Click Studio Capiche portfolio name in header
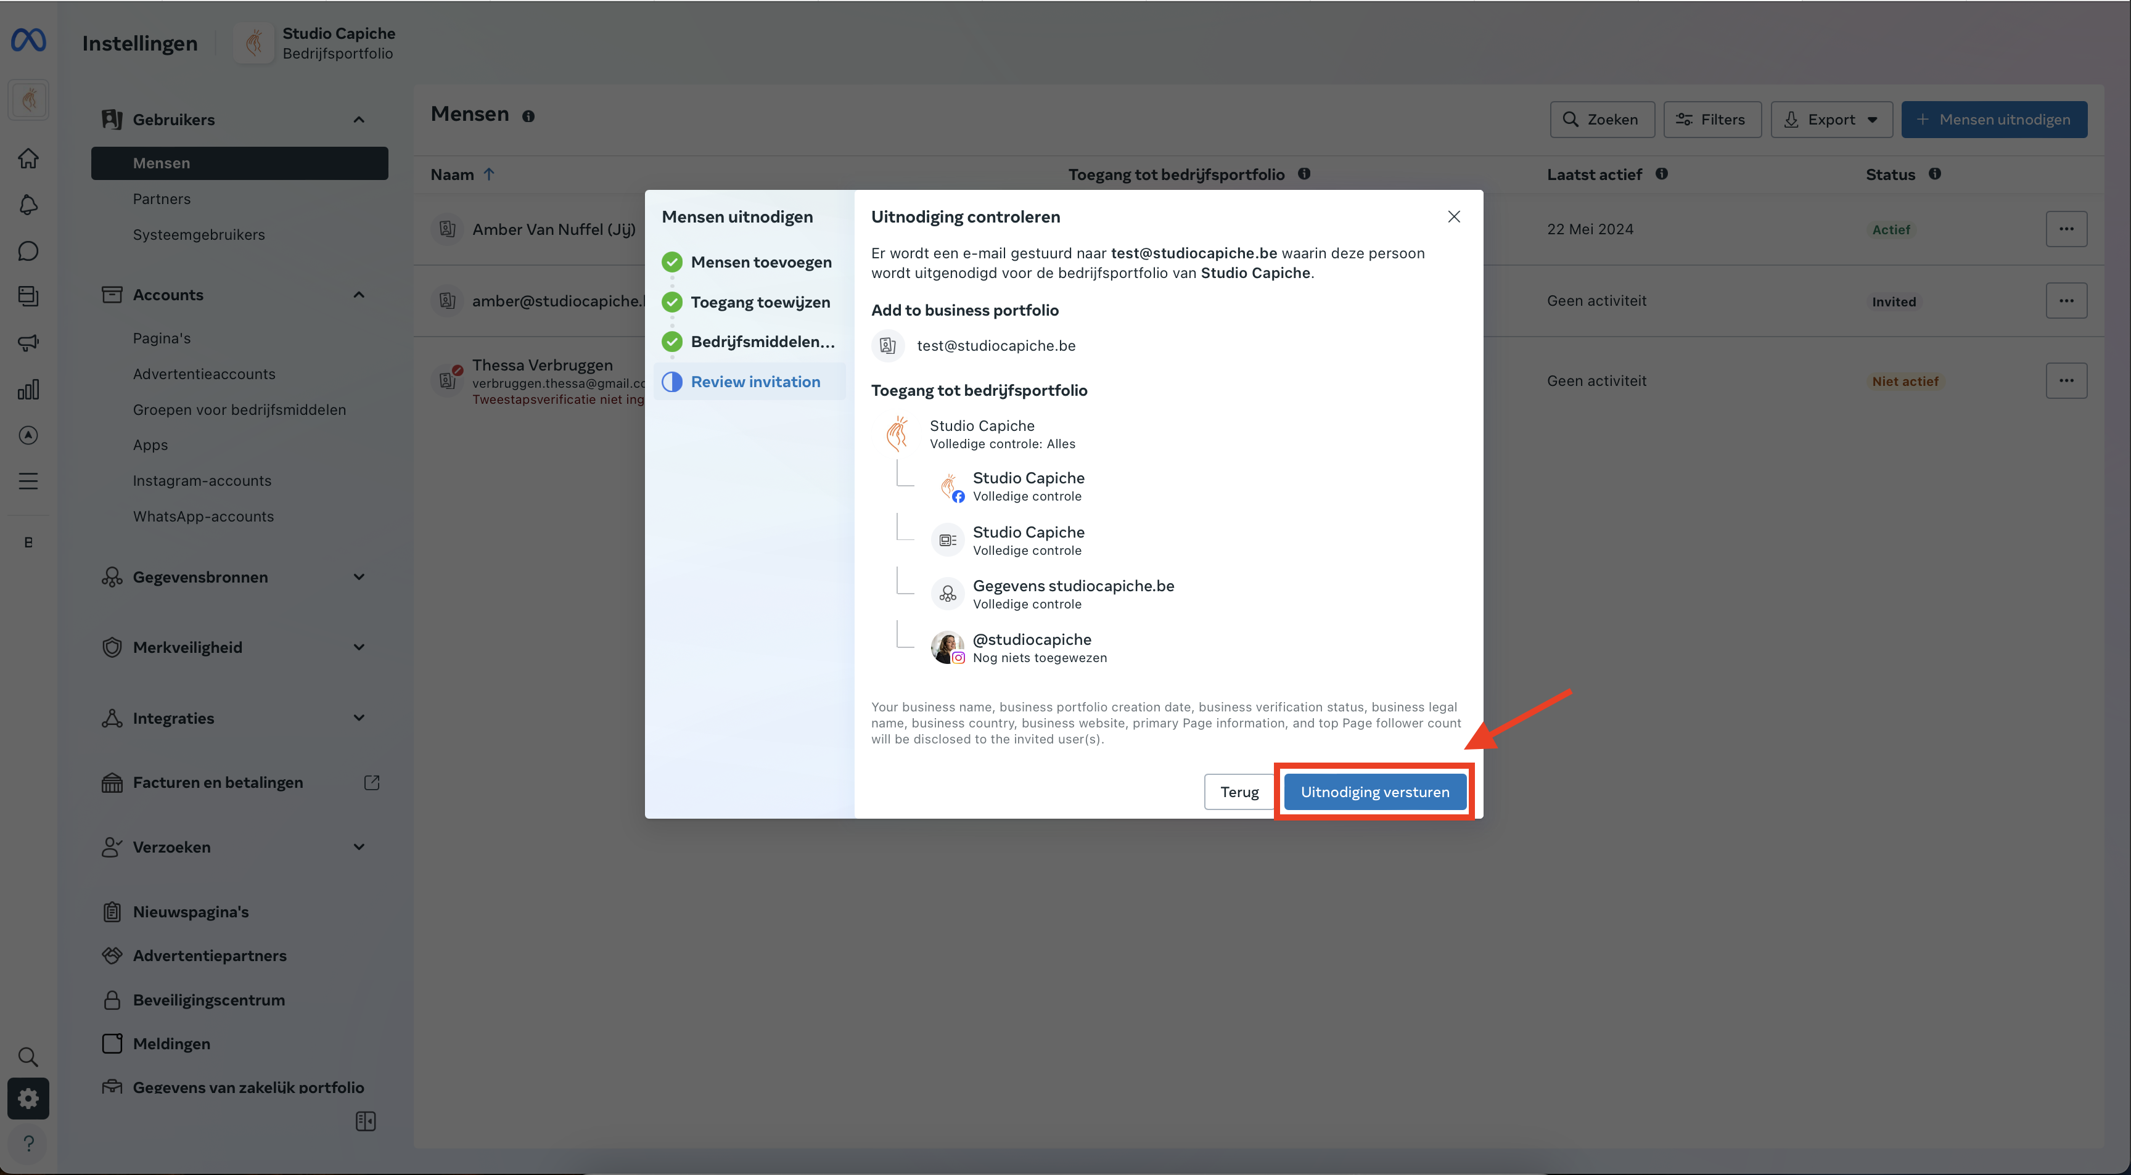 339,33
